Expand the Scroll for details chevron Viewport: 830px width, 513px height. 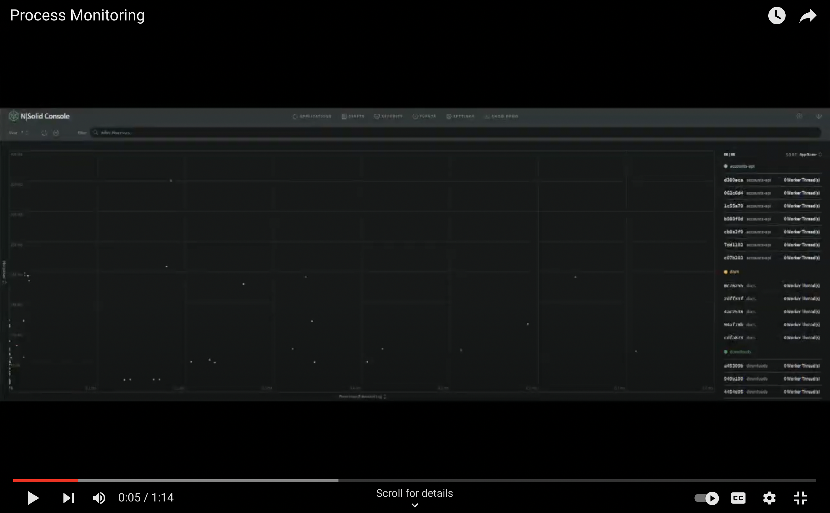(414, 505)
